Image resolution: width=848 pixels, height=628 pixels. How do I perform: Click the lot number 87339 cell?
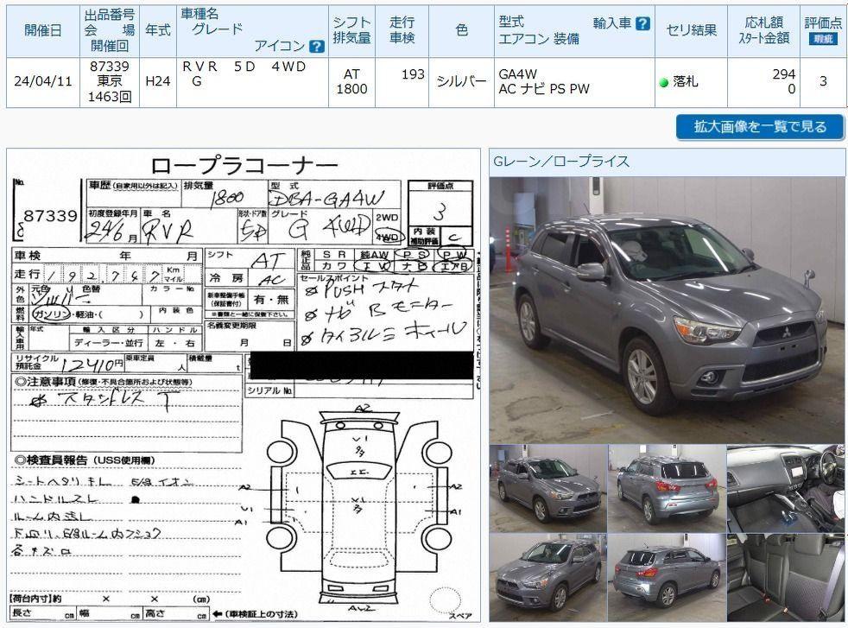(110, 82)
